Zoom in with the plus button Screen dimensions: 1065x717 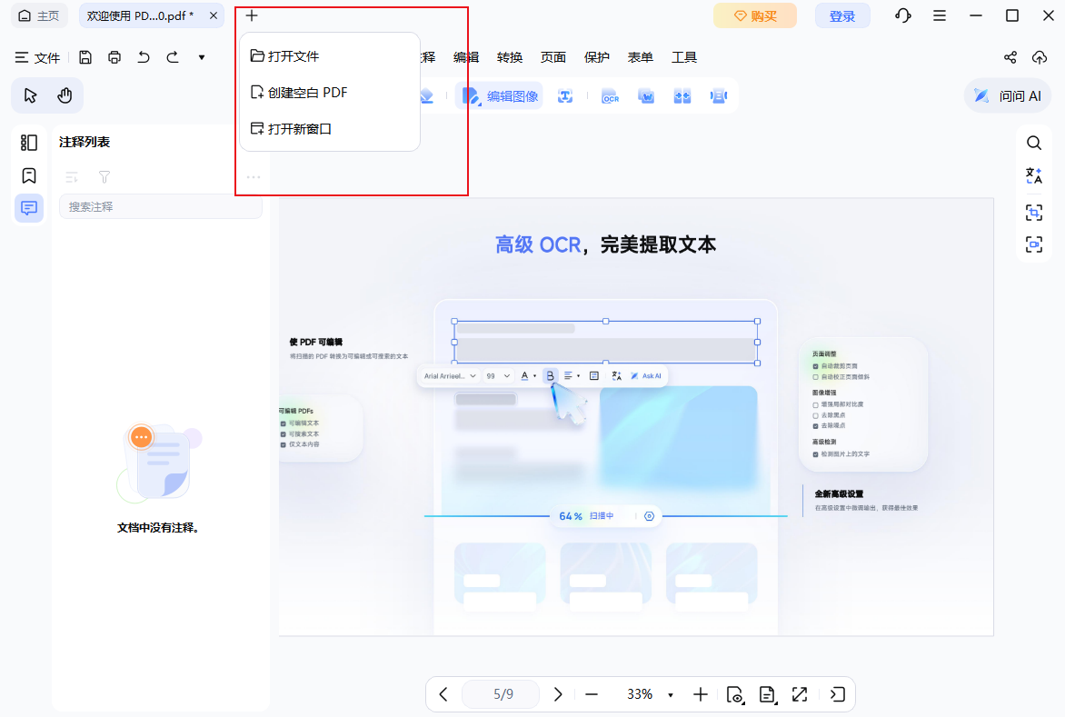(x=701, y=694)
